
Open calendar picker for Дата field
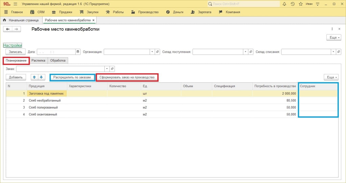(x=78, y=52)
